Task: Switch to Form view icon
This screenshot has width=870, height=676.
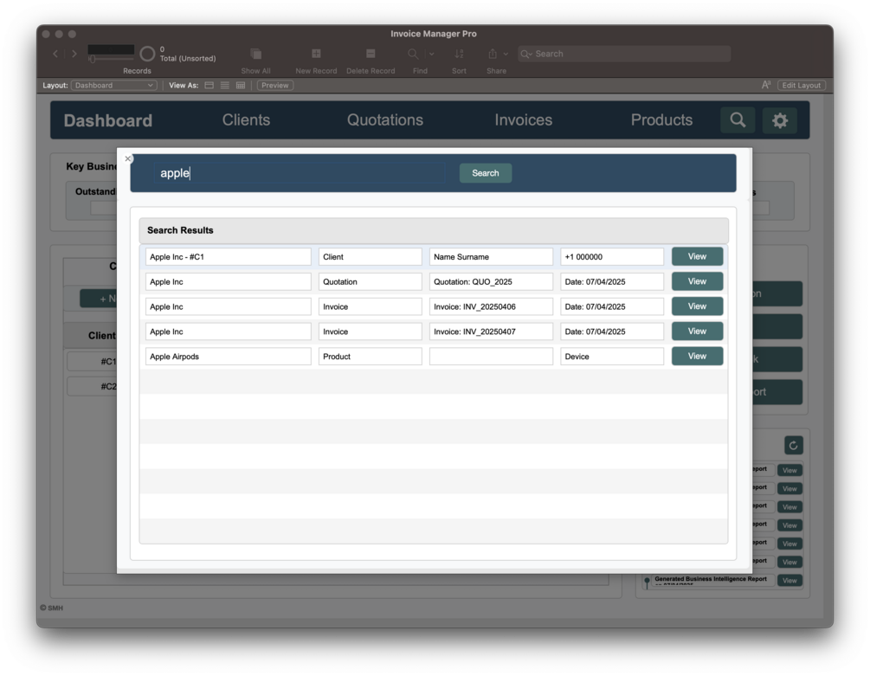Action: tap(209, 86)
